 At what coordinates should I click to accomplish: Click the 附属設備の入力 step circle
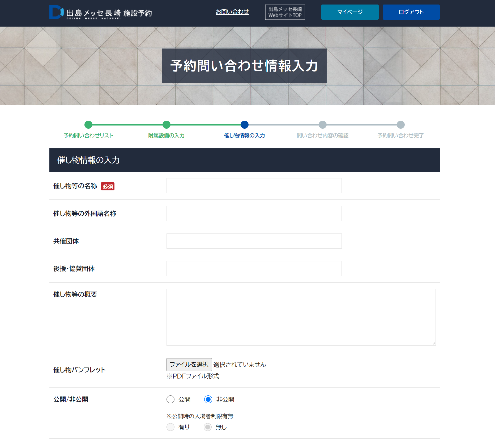[x=167, y=125]
